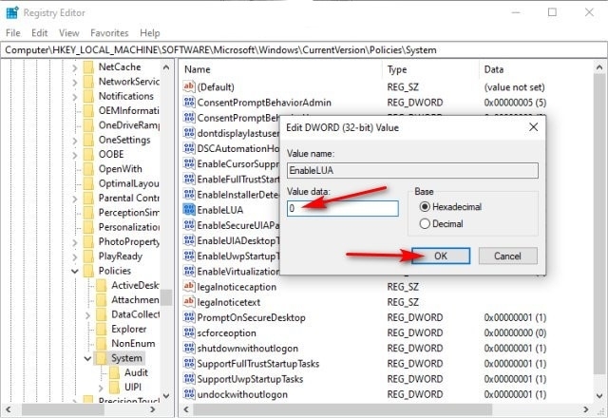The image size is (608, 418).
Task: Close the Edit DWORD dialog with X
Action: (533, 125)
